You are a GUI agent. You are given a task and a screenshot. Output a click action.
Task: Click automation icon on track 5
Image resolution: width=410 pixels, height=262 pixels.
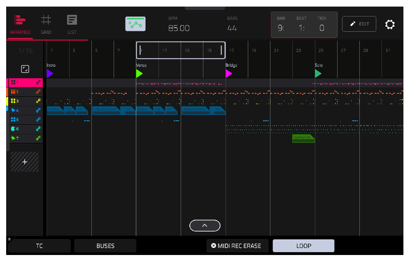(38, 119)
